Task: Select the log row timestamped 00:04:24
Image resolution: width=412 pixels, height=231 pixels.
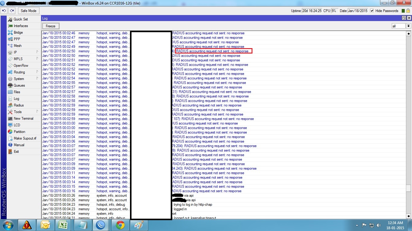Action: tap(224, 214)
